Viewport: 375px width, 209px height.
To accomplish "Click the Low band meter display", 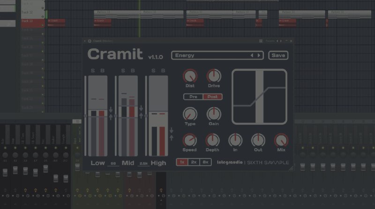I will (x=97, y=116).
